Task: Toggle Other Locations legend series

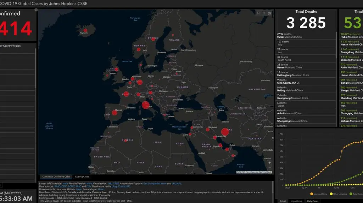Action: (x=339, y=194)
